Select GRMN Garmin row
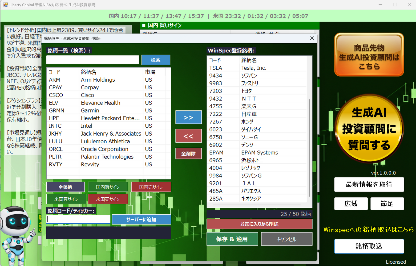The width and height of the screenshot is (416, 266). point(109,111)
